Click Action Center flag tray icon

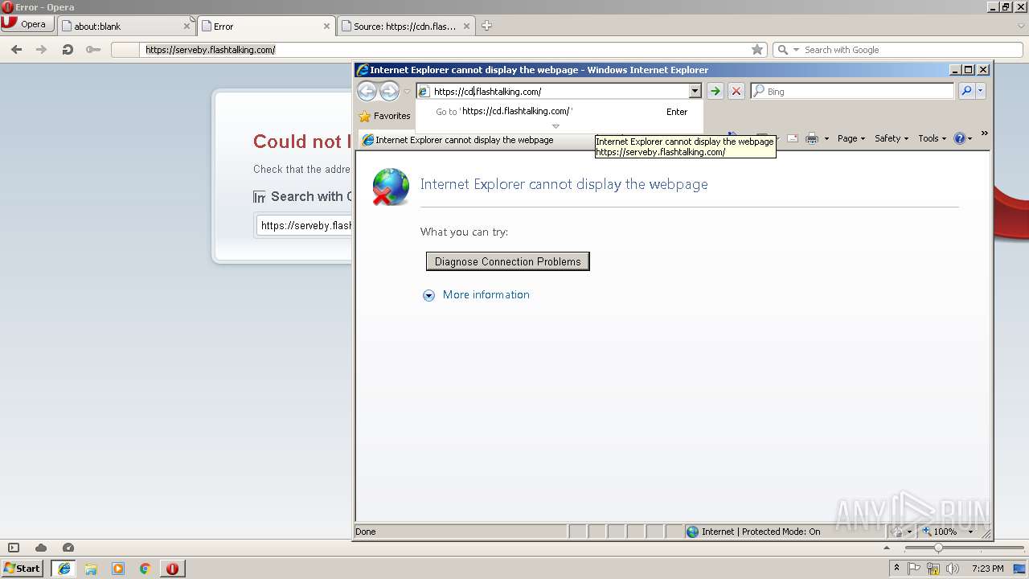[x=915, y=569]
